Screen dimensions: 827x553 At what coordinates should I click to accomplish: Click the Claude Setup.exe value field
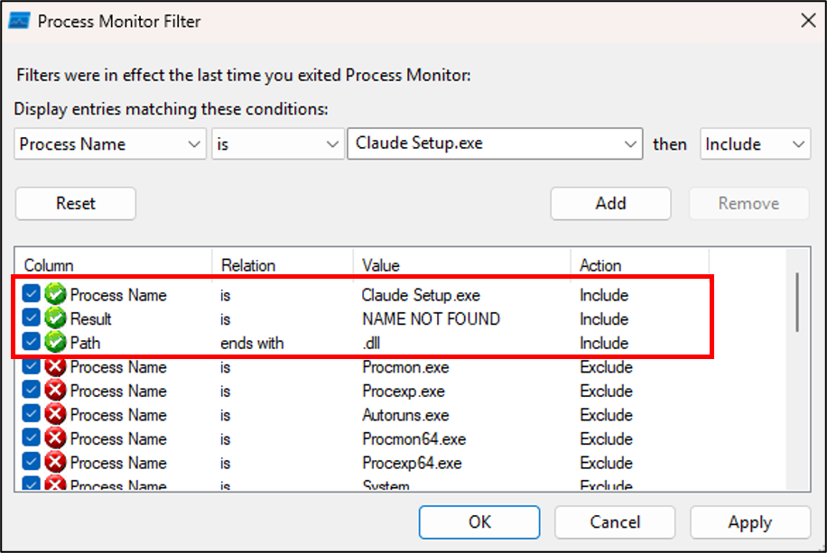tap(486, 144)
